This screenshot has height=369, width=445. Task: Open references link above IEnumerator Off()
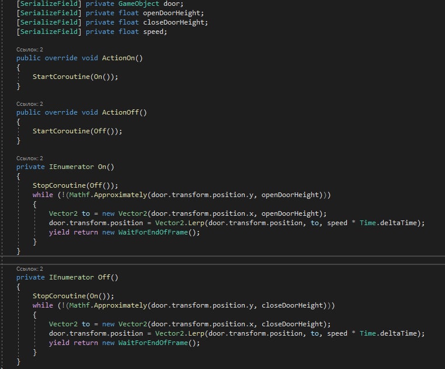tap(30, 268)
